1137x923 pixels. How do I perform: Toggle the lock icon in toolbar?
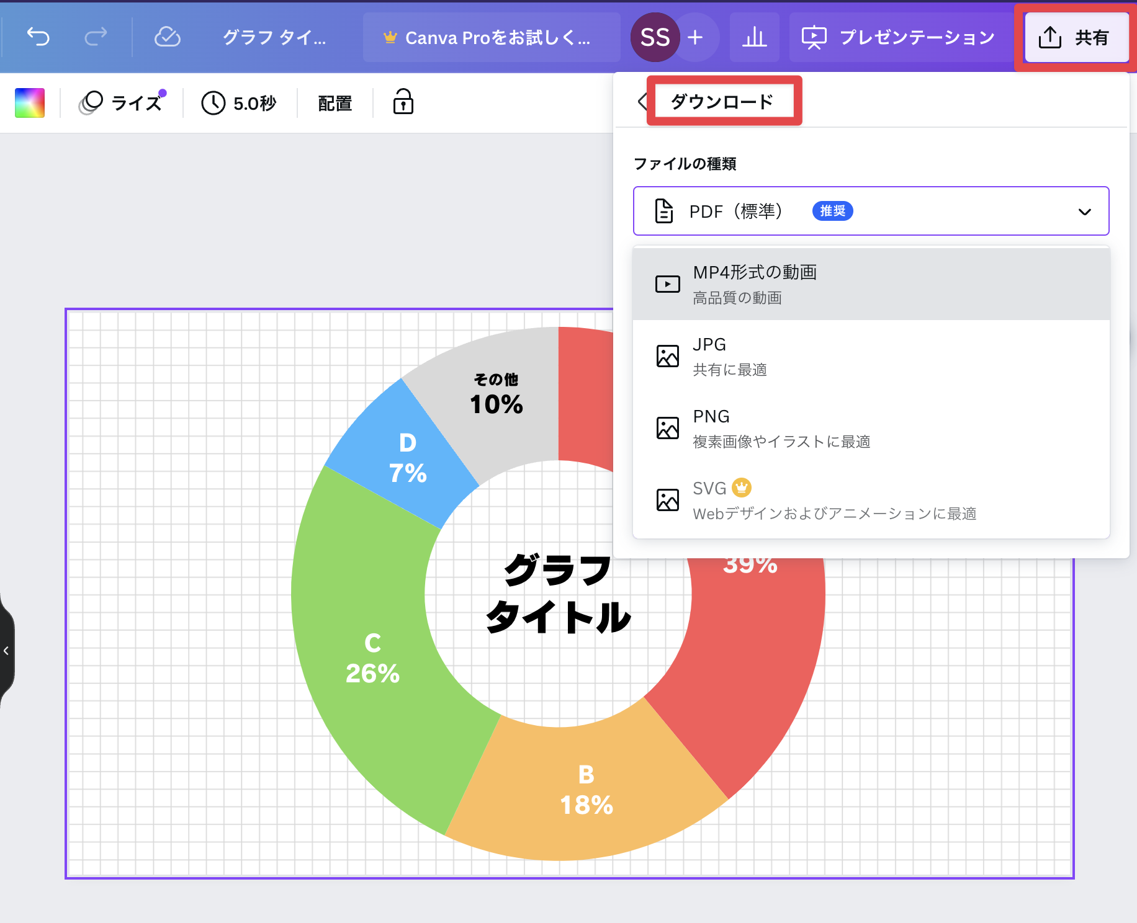point(403,102)
